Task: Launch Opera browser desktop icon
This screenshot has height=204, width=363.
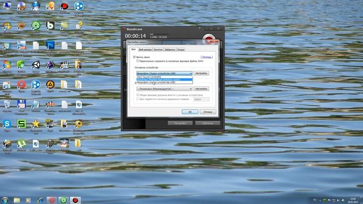Action: click(x=22, y=84)
